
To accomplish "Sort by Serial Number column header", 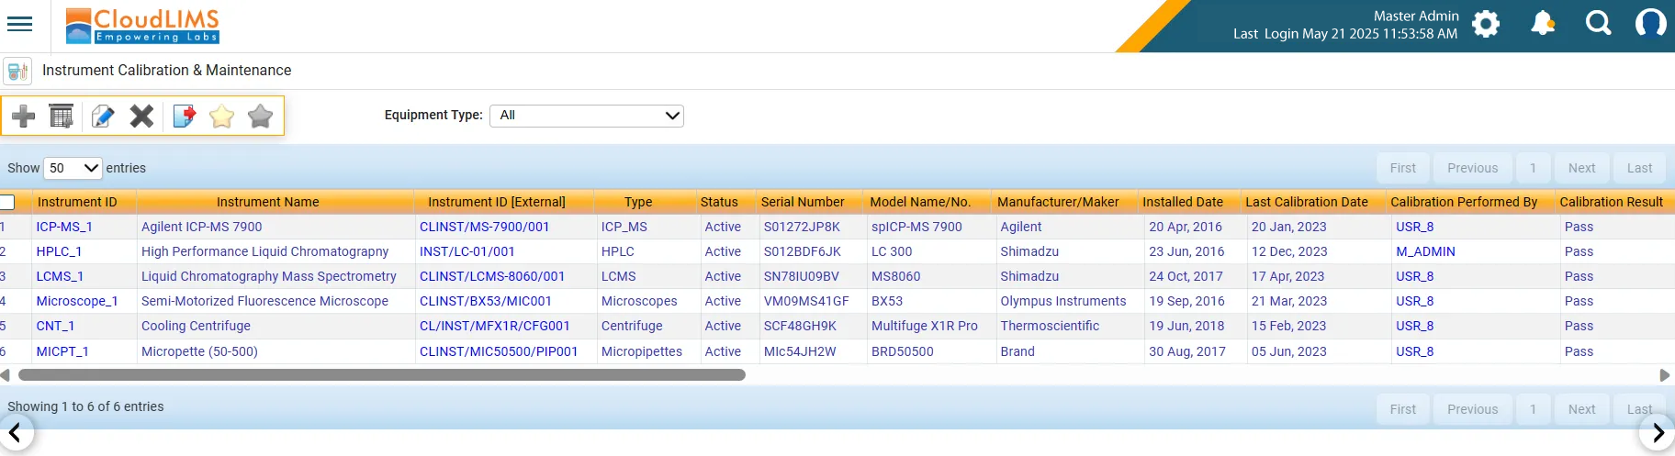I will [x=803, y=202].
